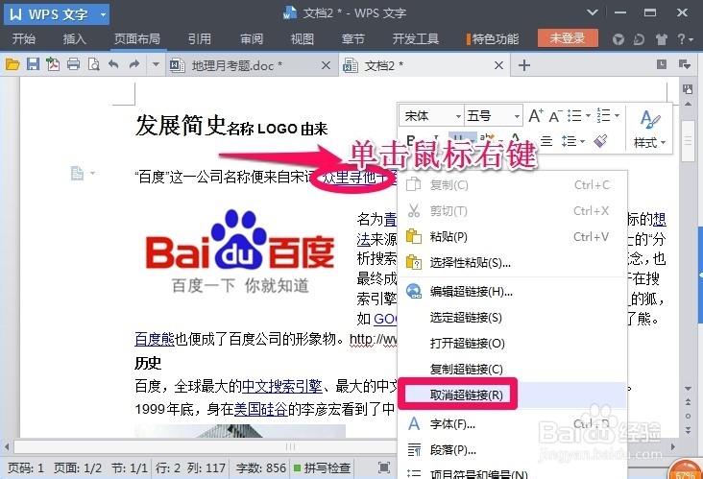Open print preview

point(94,64)
